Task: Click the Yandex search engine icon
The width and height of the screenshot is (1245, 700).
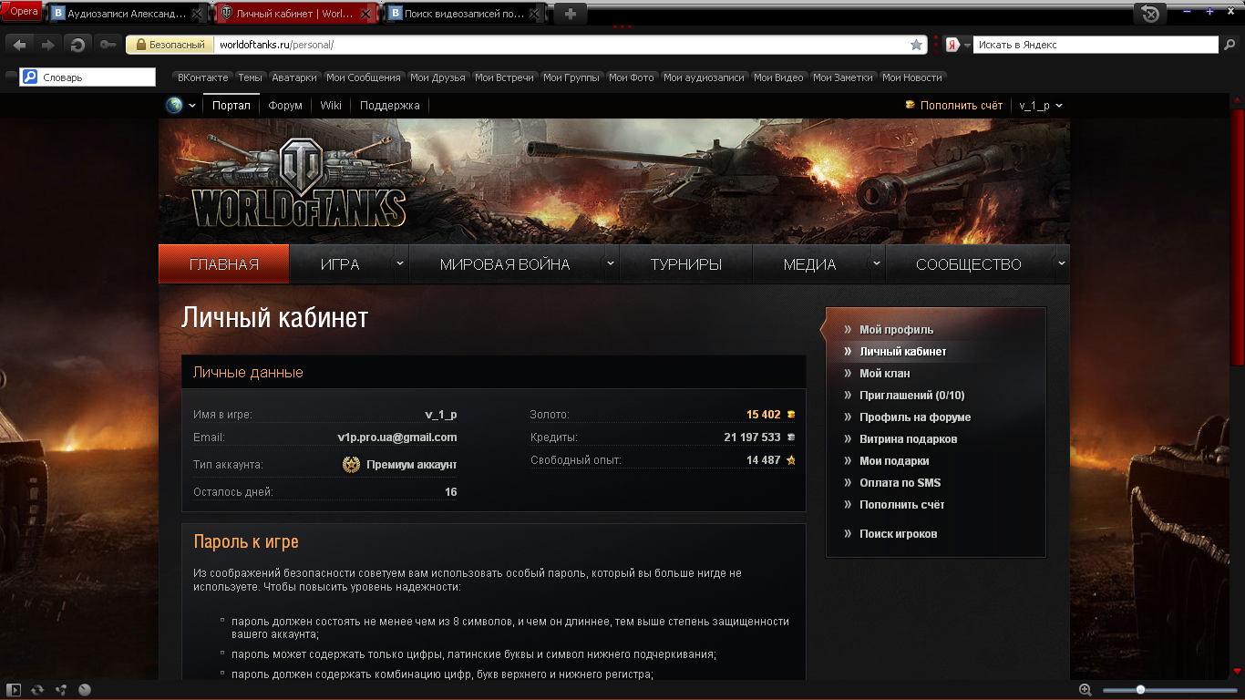Action: coord(952,45)
